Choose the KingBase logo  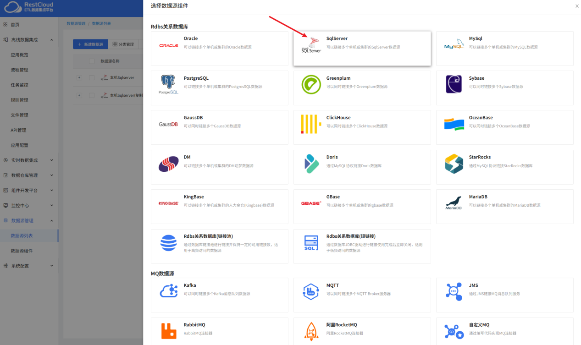tap(168, 203)
